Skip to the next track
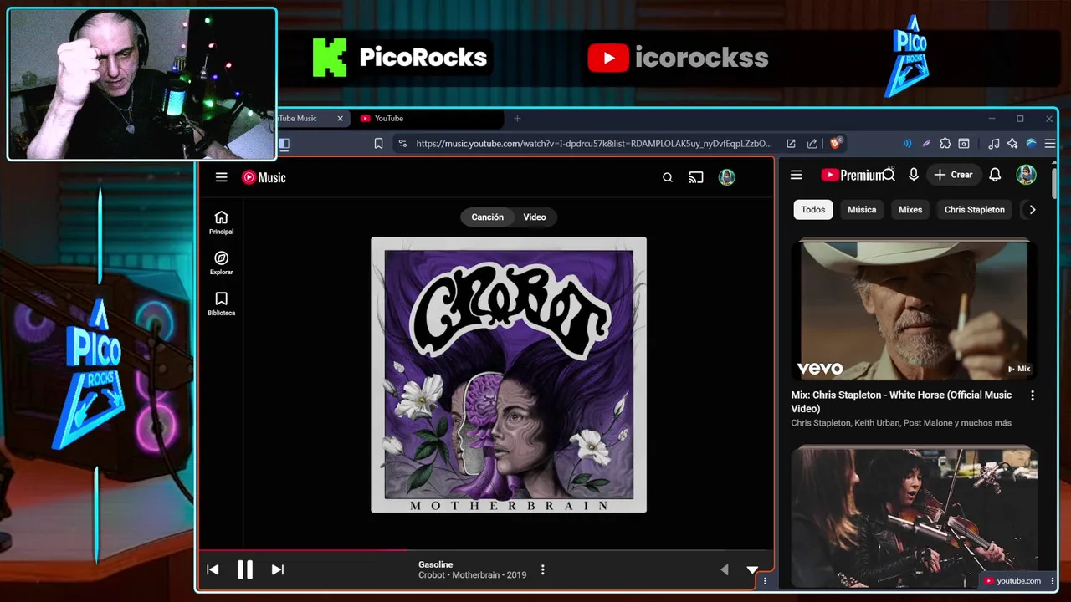The width and height of the screenshot is (1071, 602). [278, 569]
